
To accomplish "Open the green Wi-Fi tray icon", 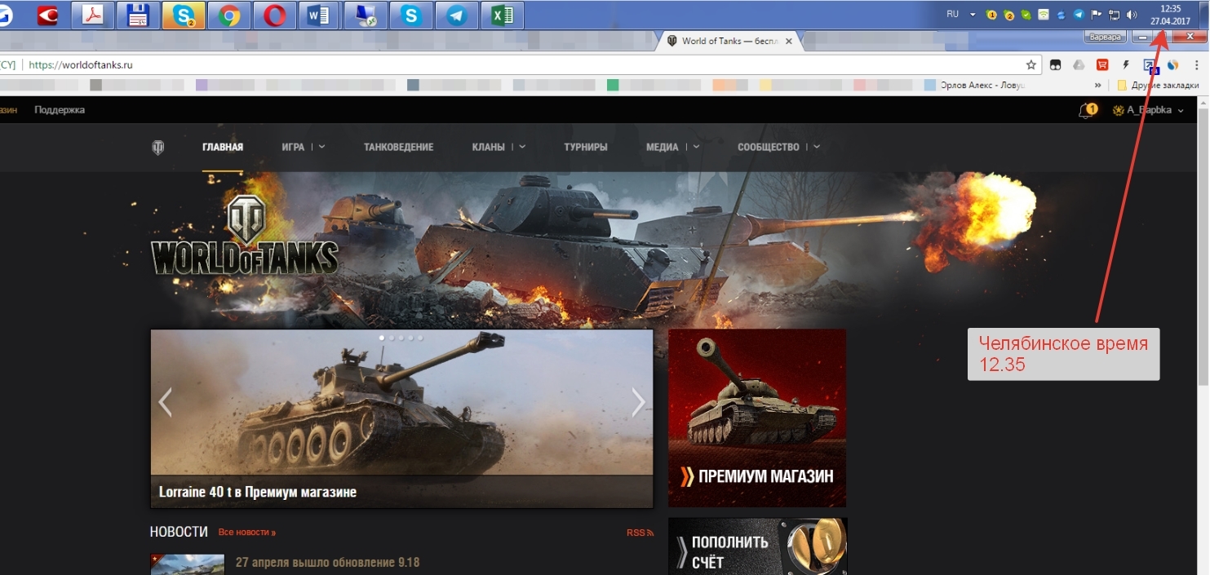I will (x=1044, y=15).
